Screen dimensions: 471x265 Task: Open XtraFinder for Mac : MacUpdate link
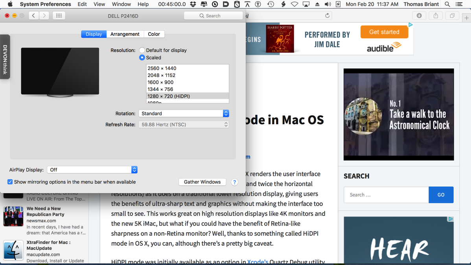(x=48, y=245)
